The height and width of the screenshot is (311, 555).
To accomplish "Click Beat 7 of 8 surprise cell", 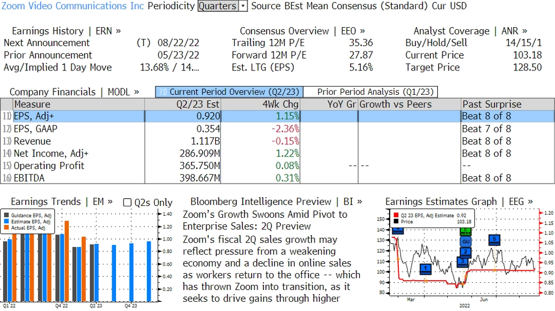I will (x=487, y=129).
